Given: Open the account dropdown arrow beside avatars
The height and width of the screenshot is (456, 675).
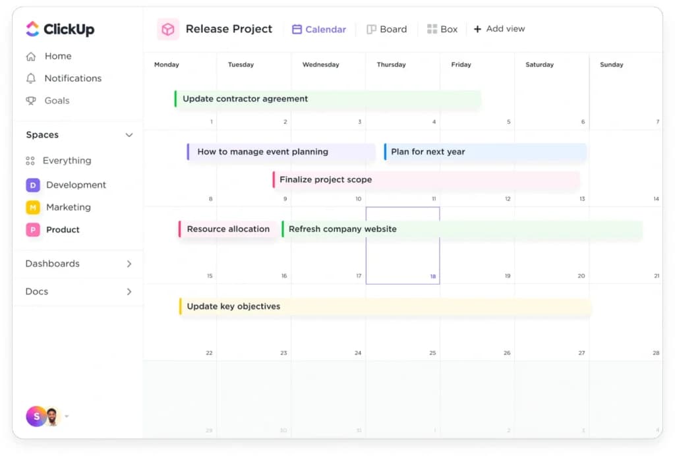Looking at the screenshot, I should coord(67,416).
